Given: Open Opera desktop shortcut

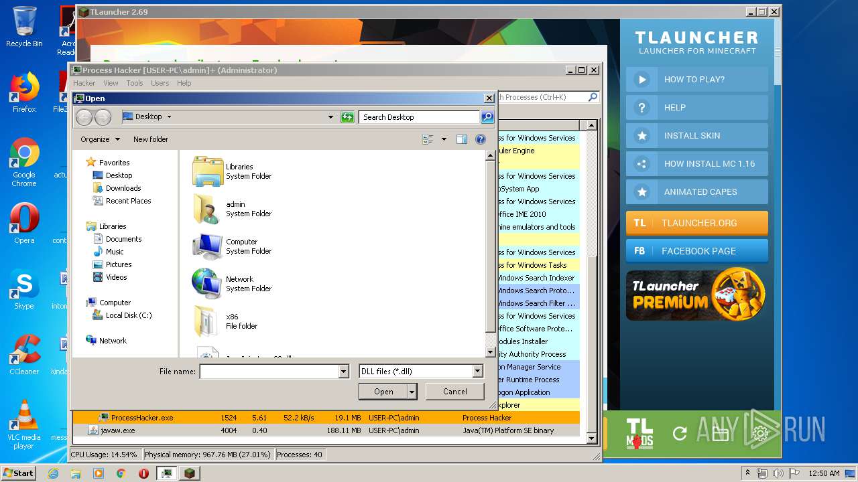Looking at the screenshot, I should tap(24, 224).
